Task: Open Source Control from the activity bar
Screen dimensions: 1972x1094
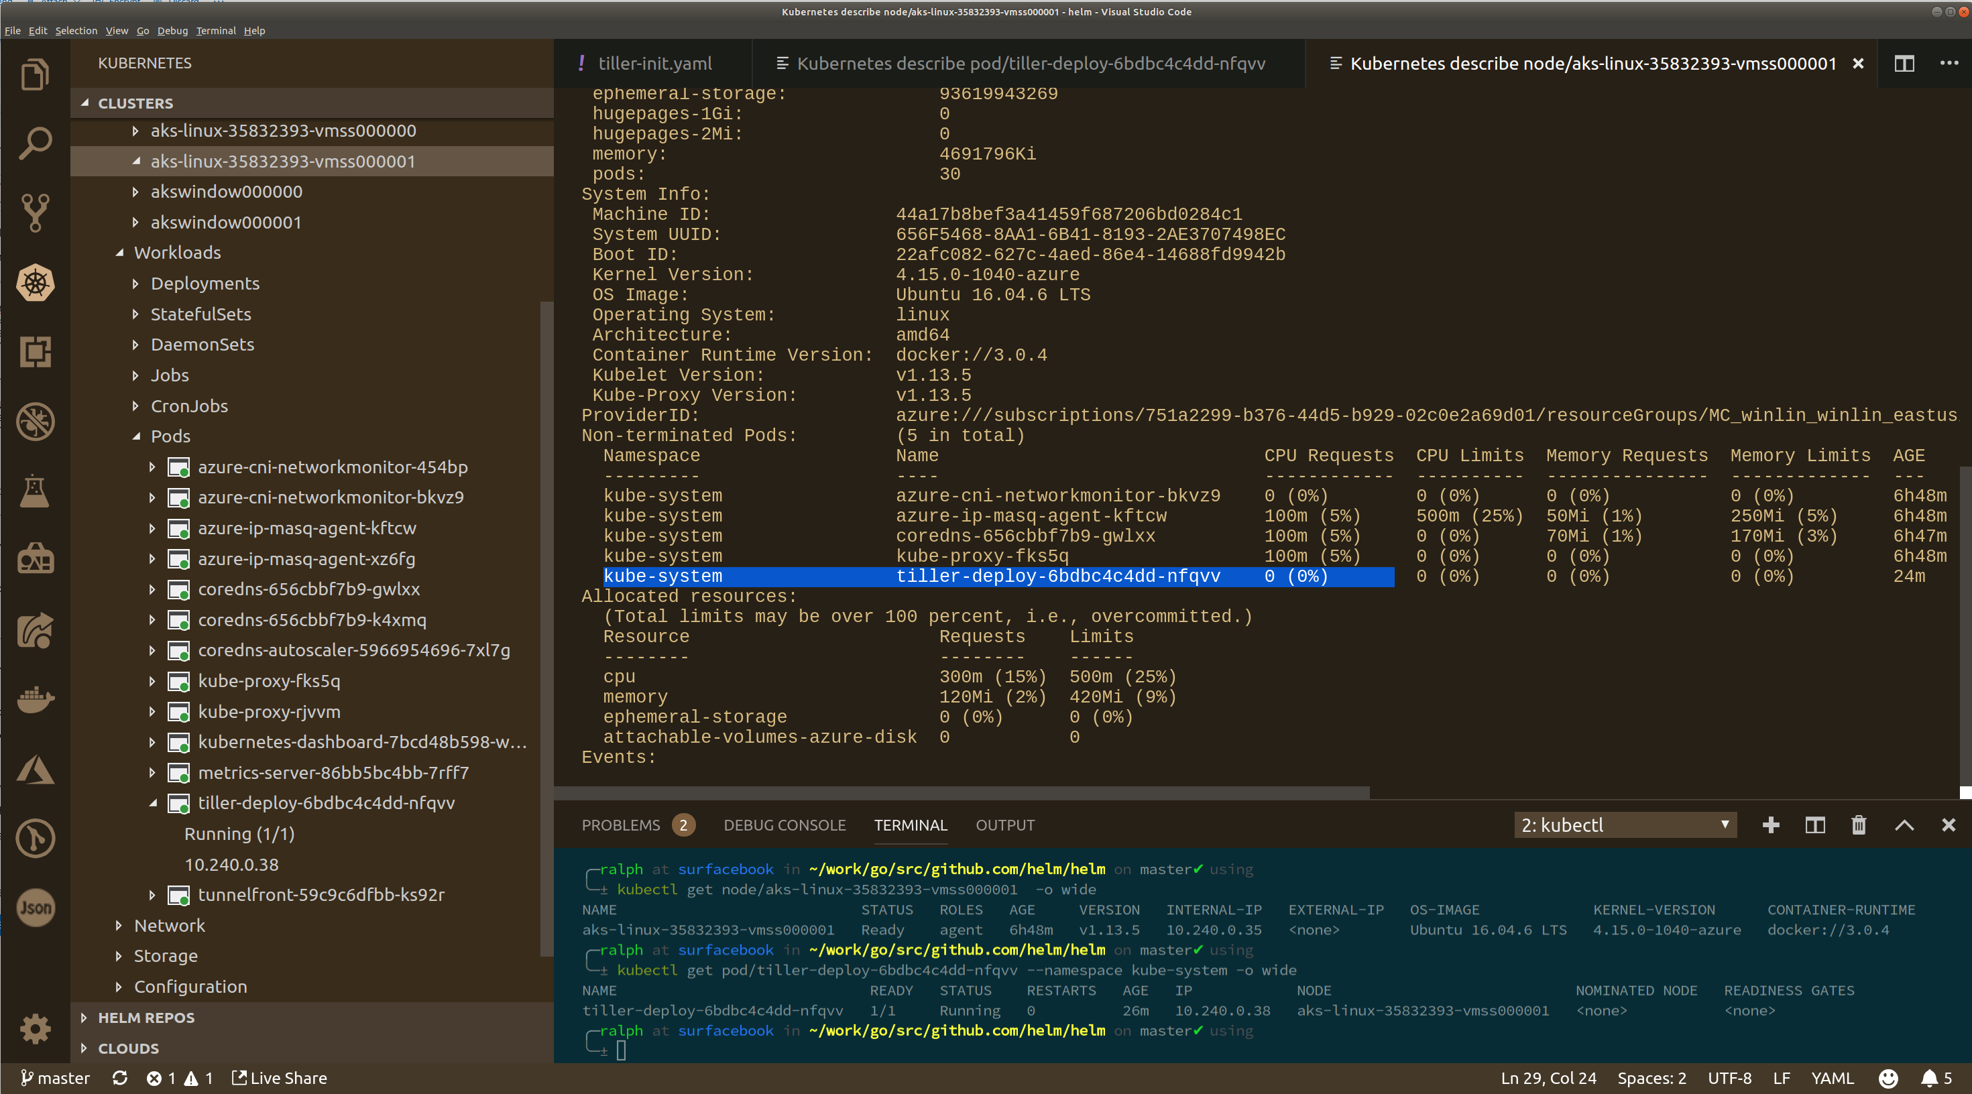Action: coord(36,212)
